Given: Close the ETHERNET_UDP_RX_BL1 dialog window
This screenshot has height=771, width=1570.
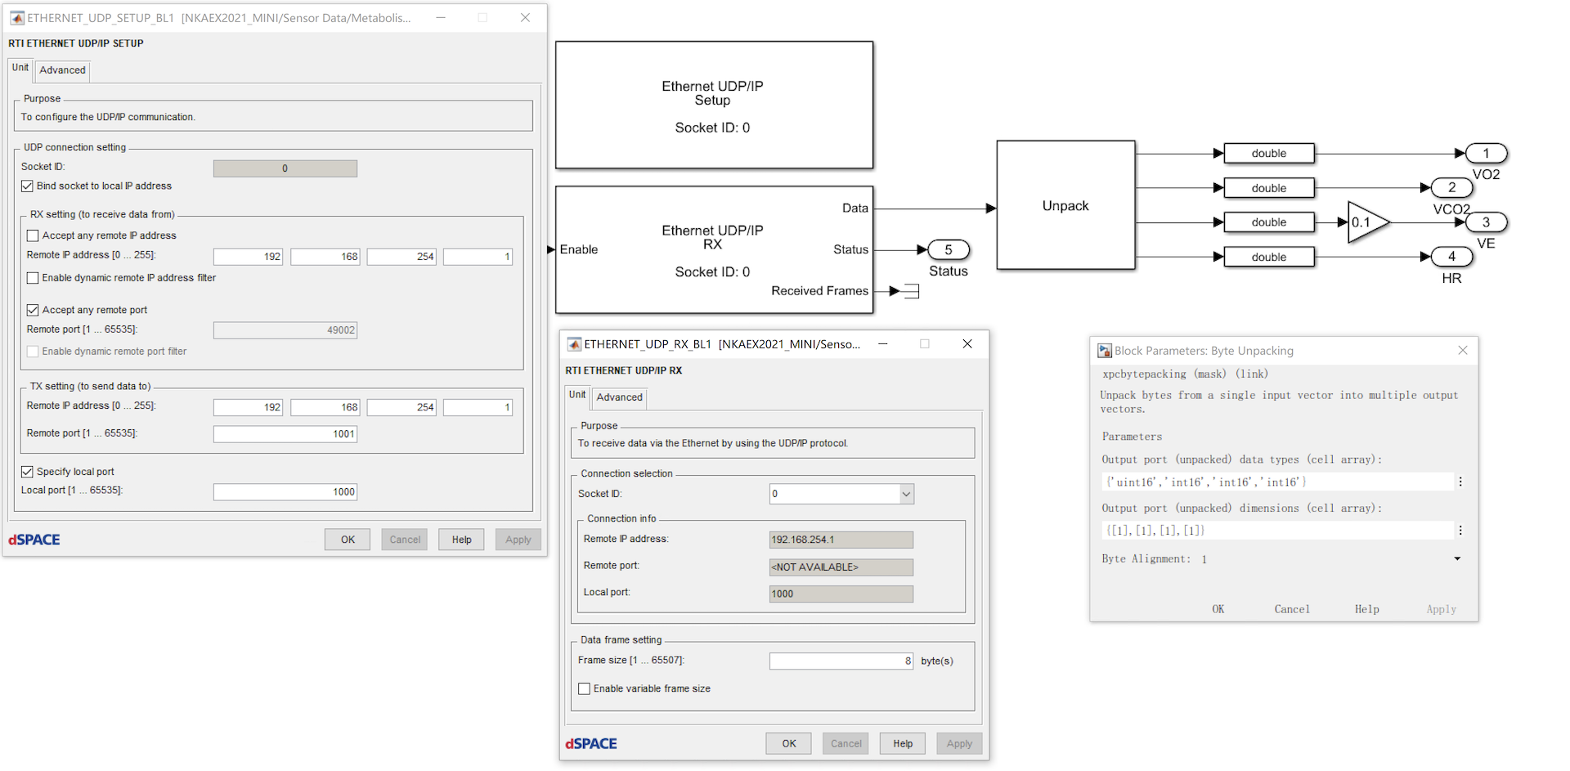Looking at the screenshot, I should click(967, 343).
